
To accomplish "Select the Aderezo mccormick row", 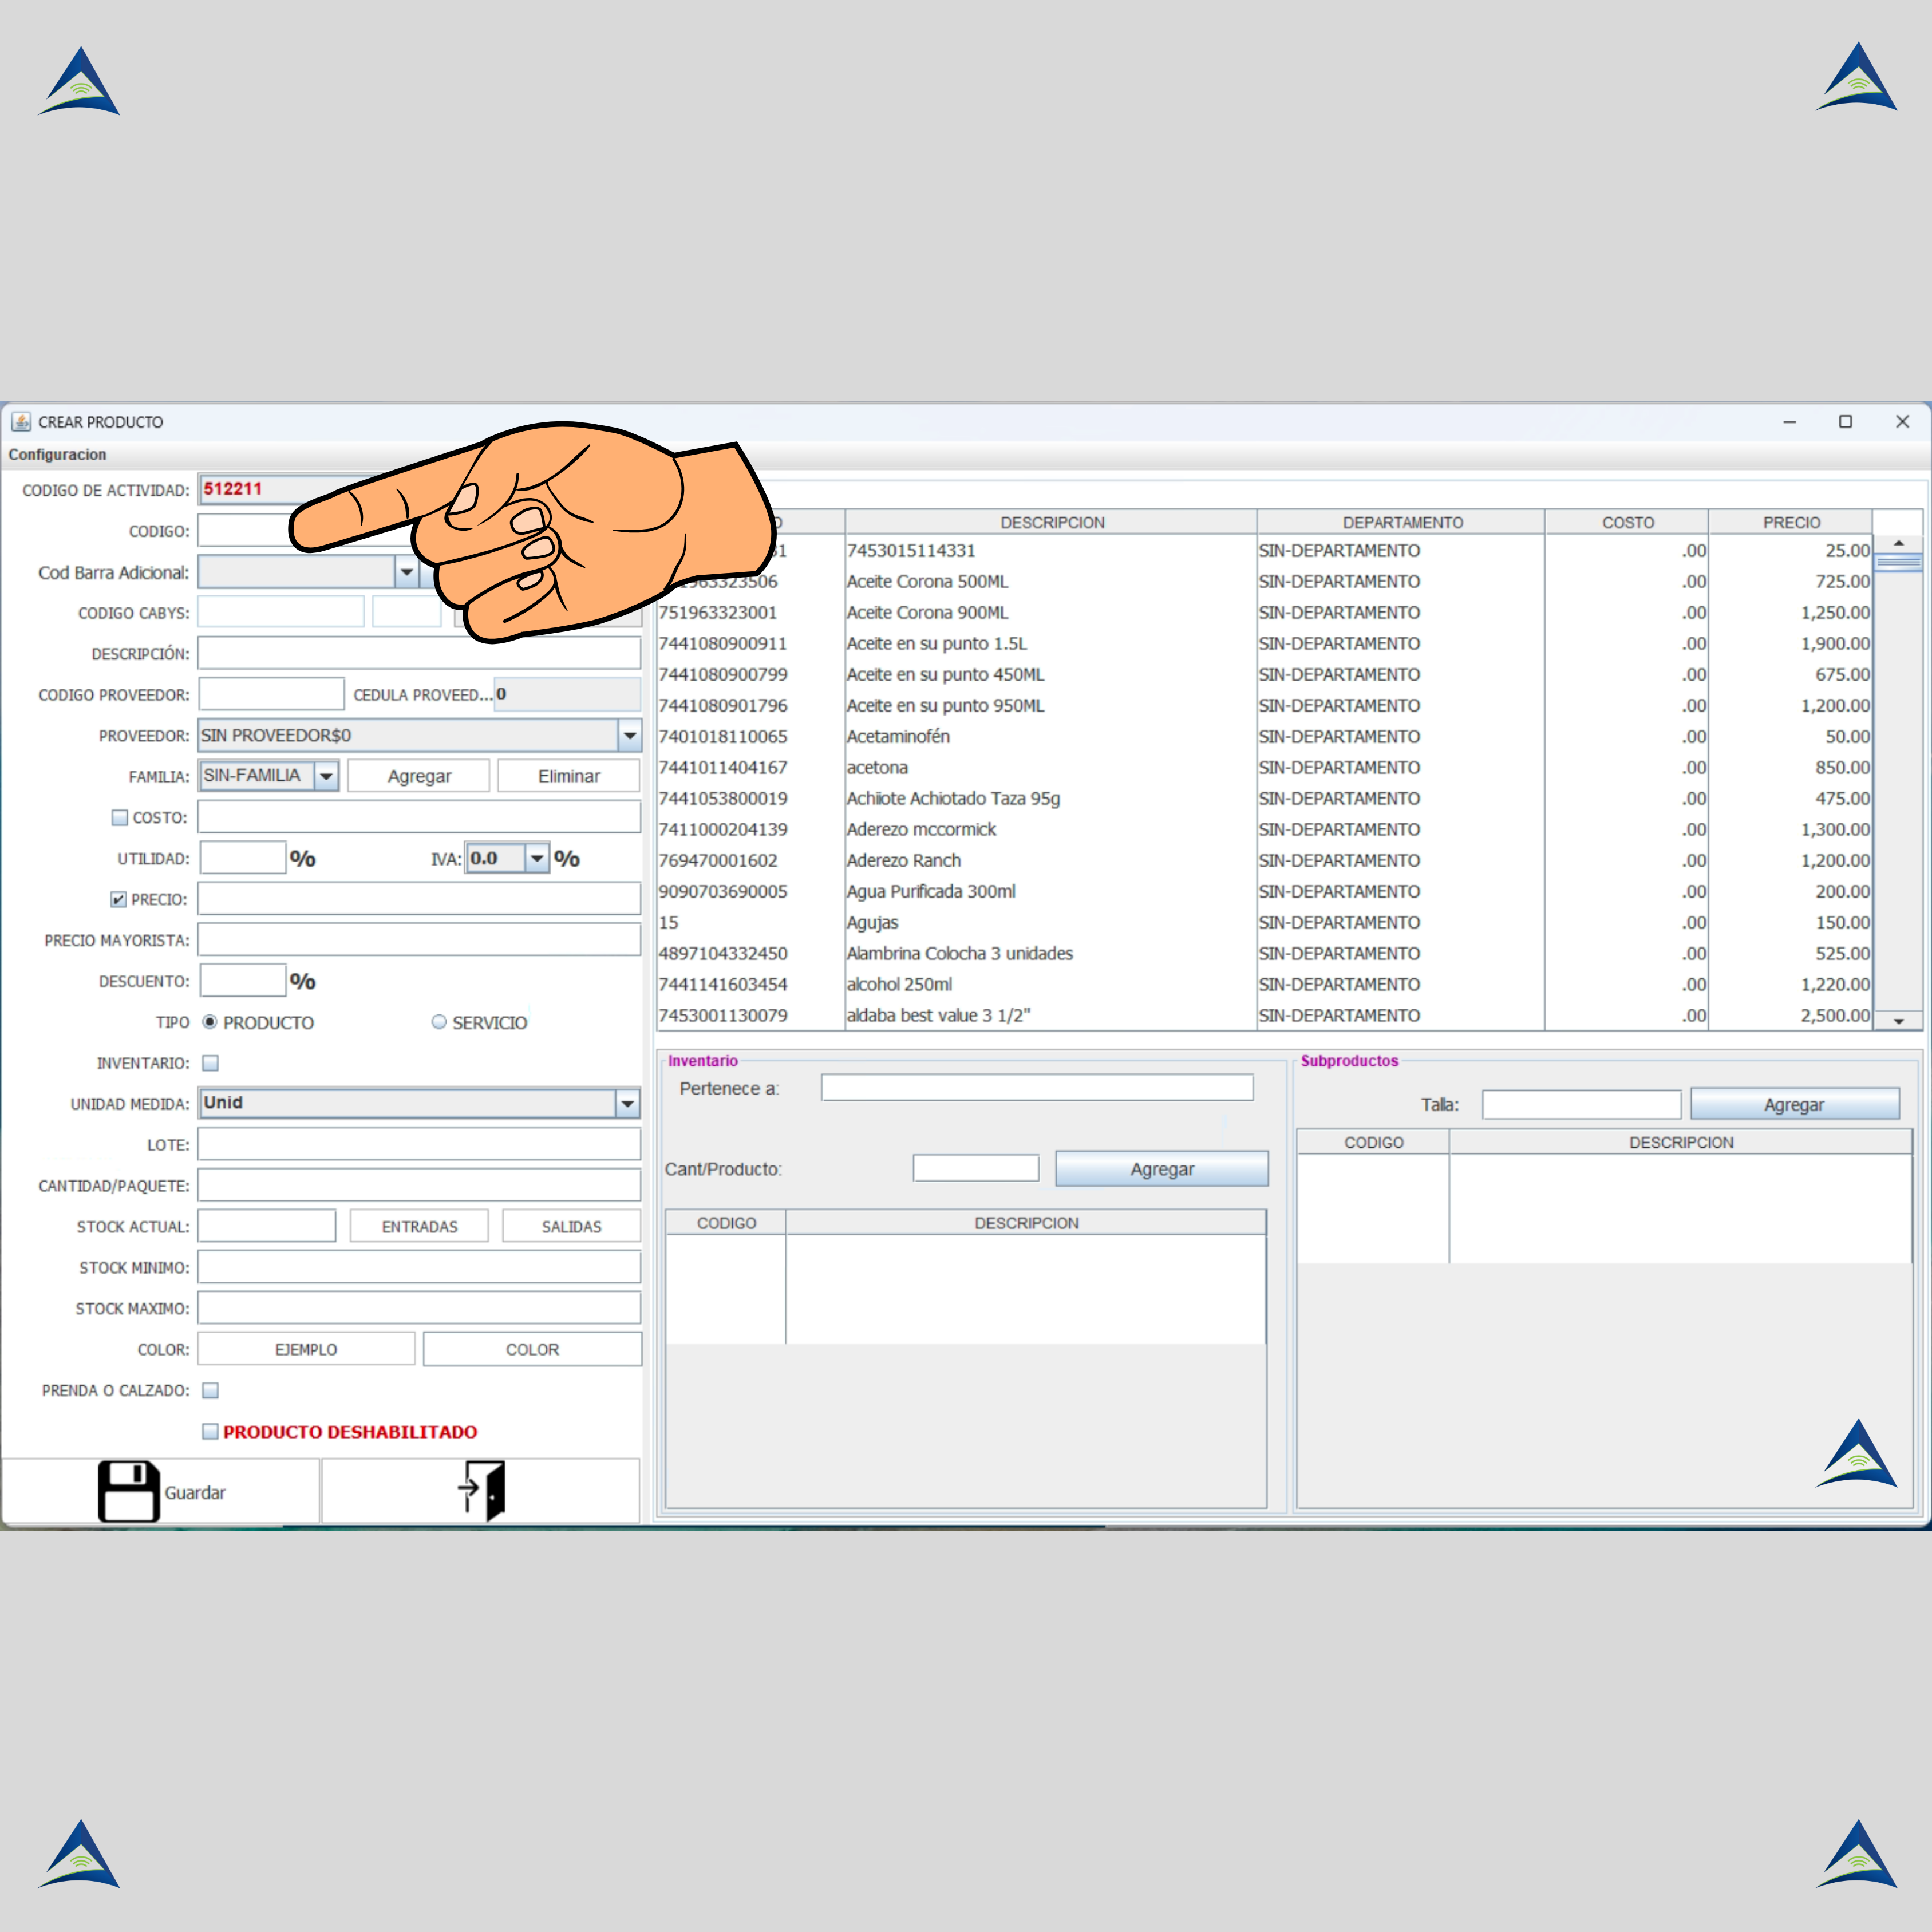I will 1264,829.
